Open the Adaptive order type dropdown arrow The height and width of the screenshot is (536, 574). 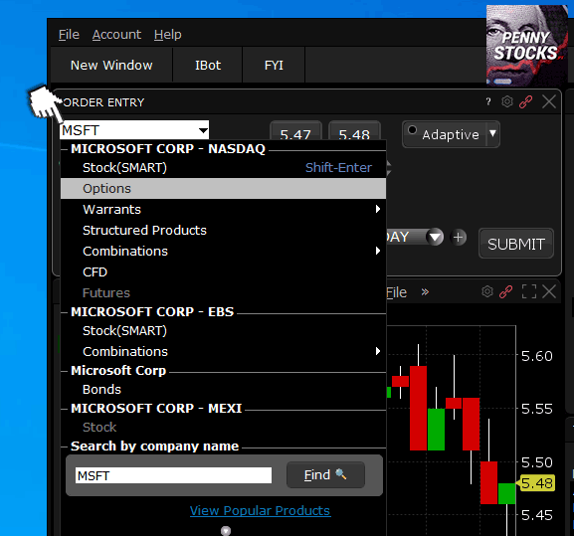492,134
